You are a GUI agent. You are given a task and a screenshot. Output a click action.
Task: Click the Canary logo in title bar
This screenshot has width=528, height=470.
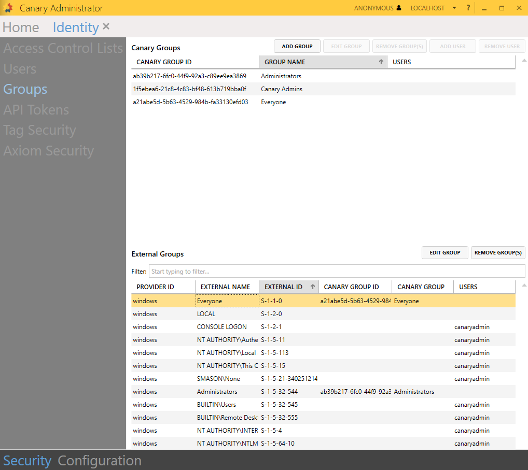point(9,8)
